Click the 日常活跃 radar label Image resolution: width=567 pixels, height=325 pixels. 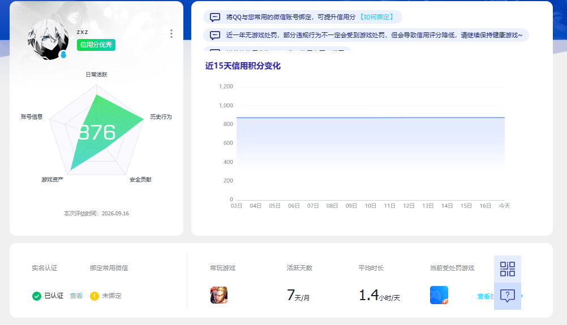coord(96,75)
